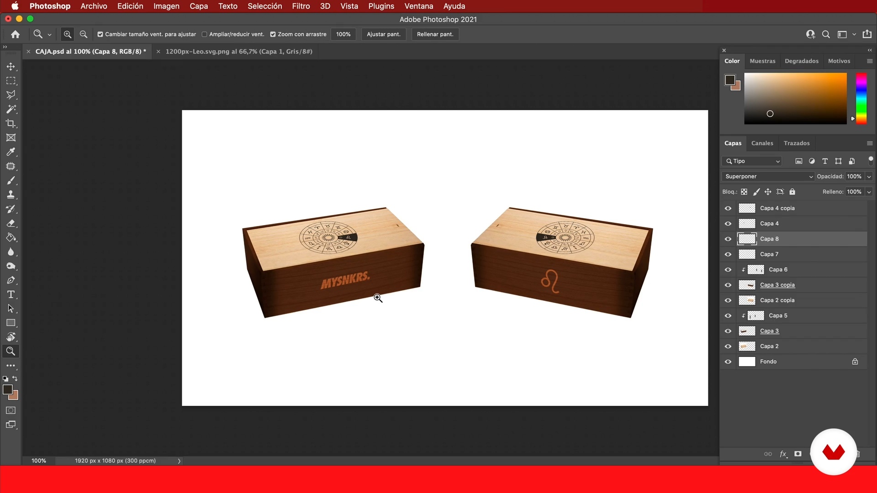Hide the Capa 4 copia layer

(x=728, y=208)
